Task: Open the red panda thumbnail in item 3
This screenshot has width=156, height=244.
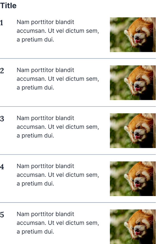Action: [x=133, y=131]
